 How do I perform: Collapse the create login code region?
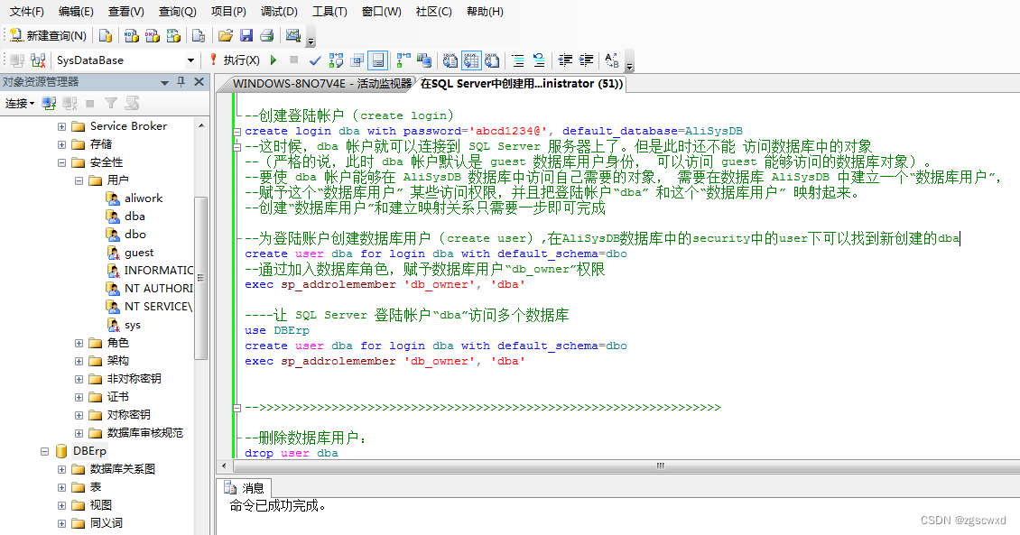(236, 132)
